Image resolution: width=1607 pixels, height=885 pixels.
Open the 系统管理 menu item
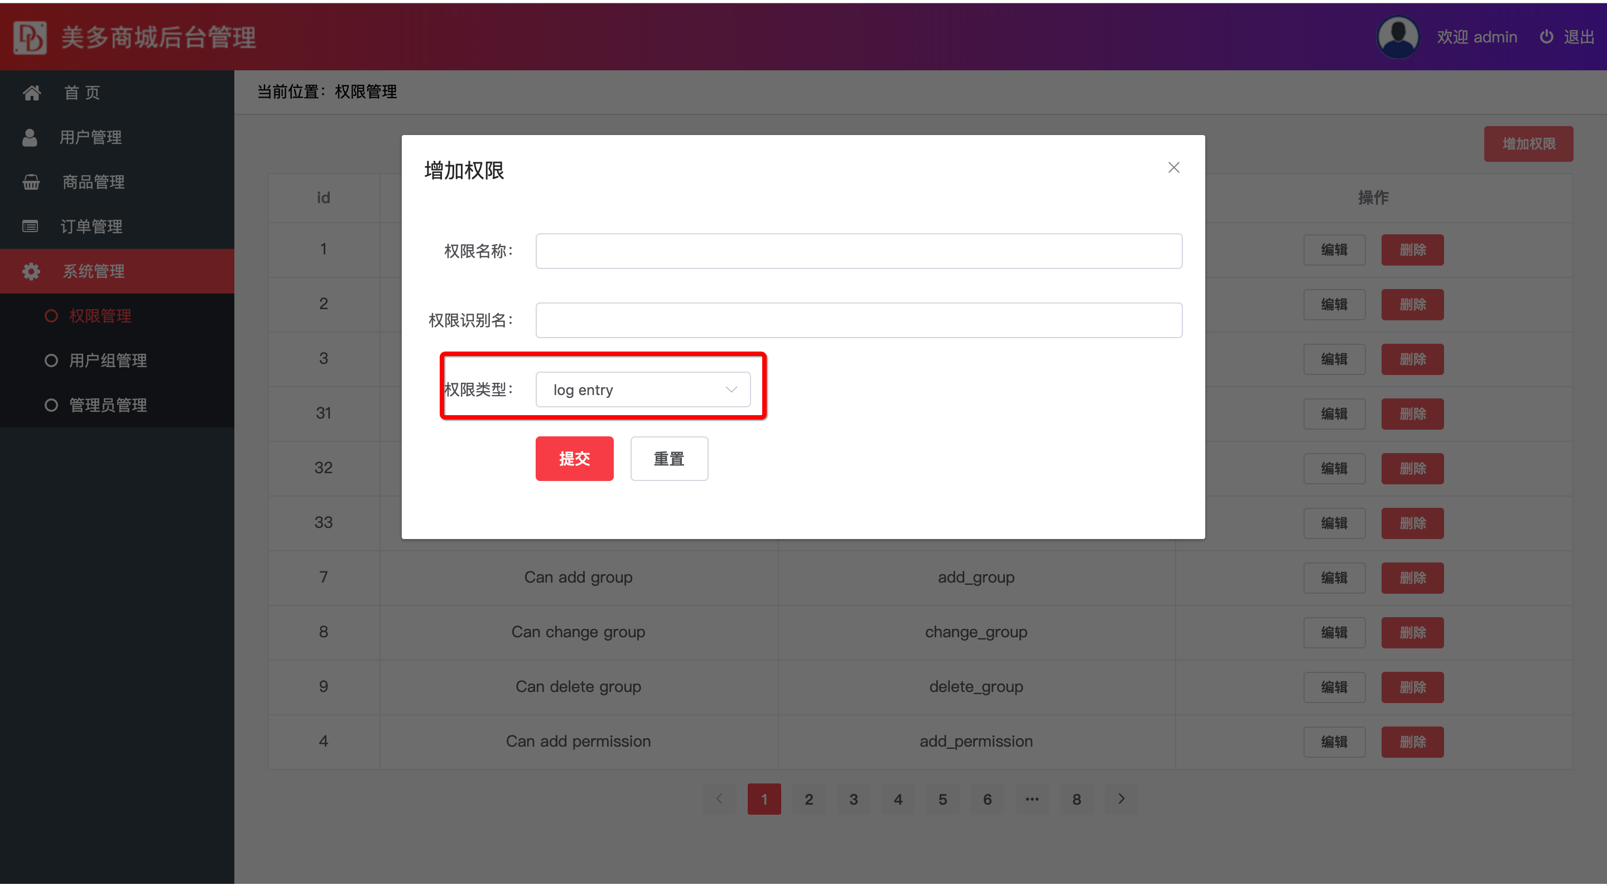tap(94, 271)
